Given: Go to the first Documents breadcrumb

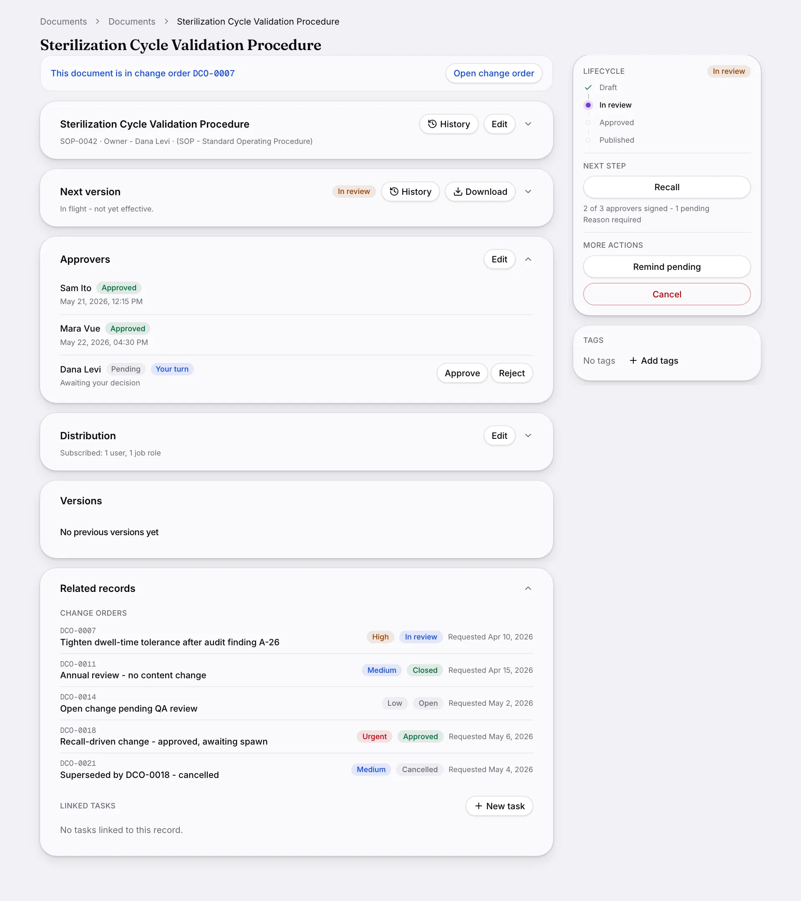Looking at the screenshot, I should [x=63, y=22].
